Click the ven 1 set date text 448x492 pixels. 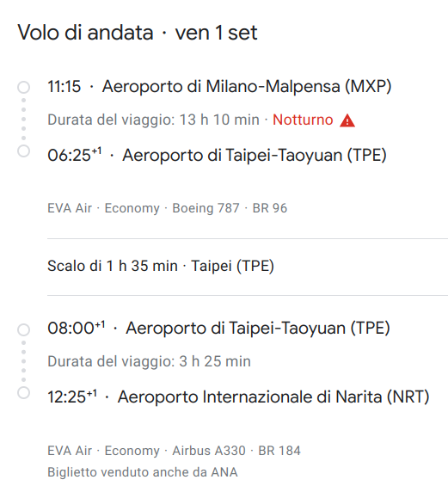click(217, 33)
